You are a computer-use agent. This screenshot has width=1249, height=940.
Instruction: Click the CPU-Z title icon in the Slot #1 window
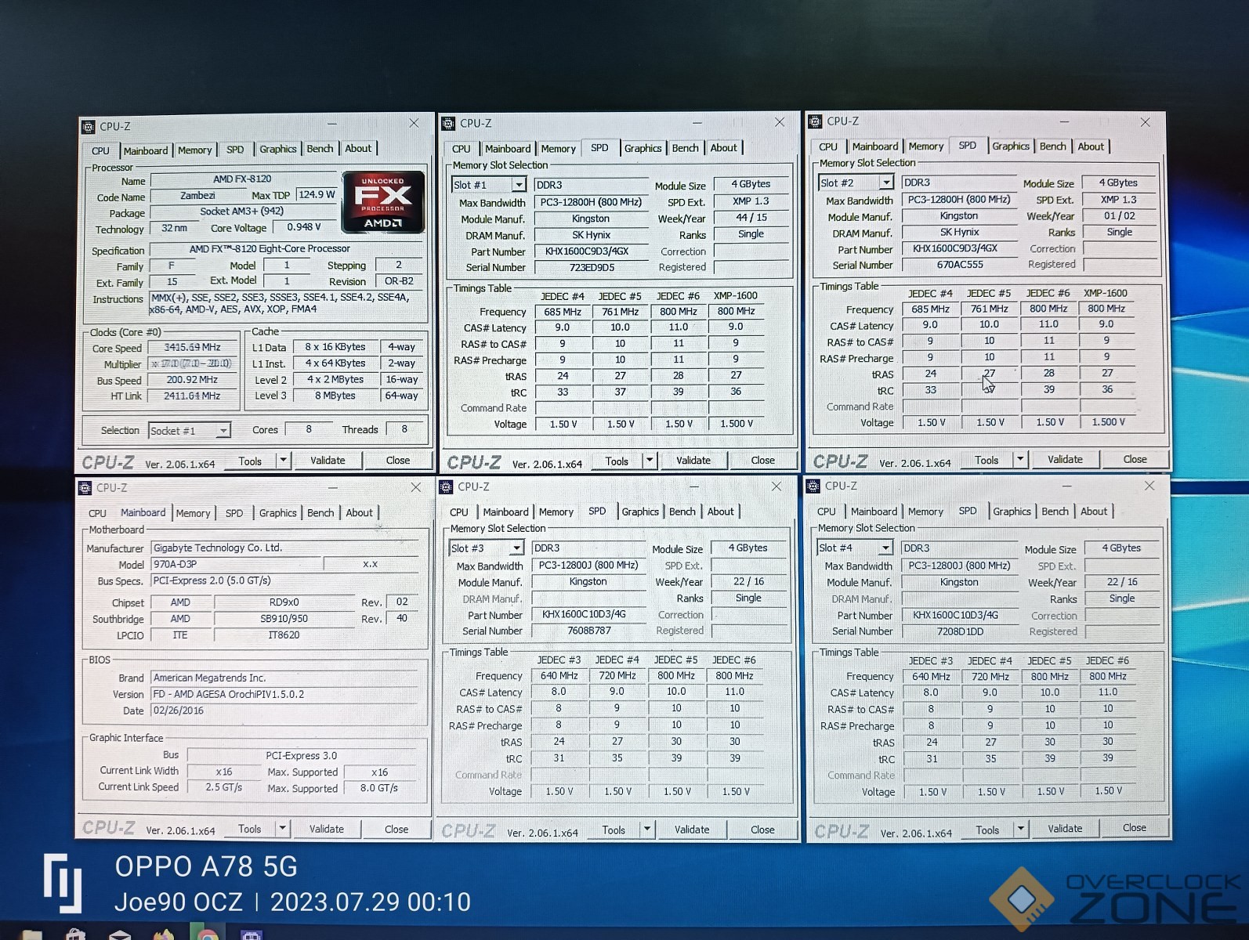pyautogui.click(x=448, y=124)
